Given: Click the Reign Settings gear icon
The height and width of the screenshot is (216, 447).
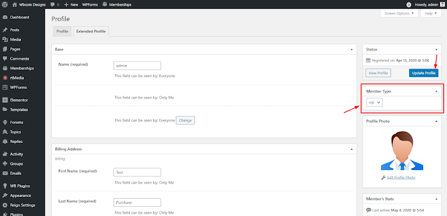Looking at the screenshot, I should click(x=5, y=205).
